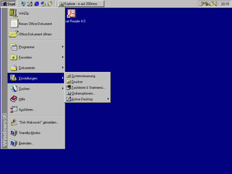
Task: Select Neues Office-Dokument
Action: coord(36,24)
